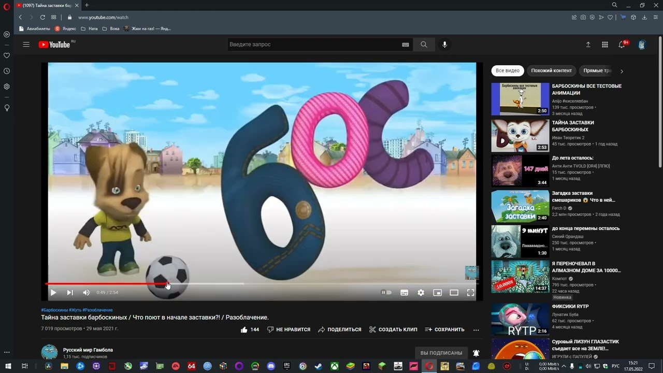Screen dimensions: 663x373
Task: Open the YouTube hamburger guide menu
Action: [x=26, y=45]
